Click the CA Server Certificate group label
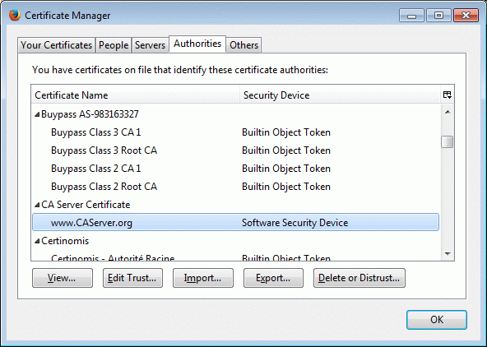Viewport: 487px width, 347px height. [x=86, y=205]
